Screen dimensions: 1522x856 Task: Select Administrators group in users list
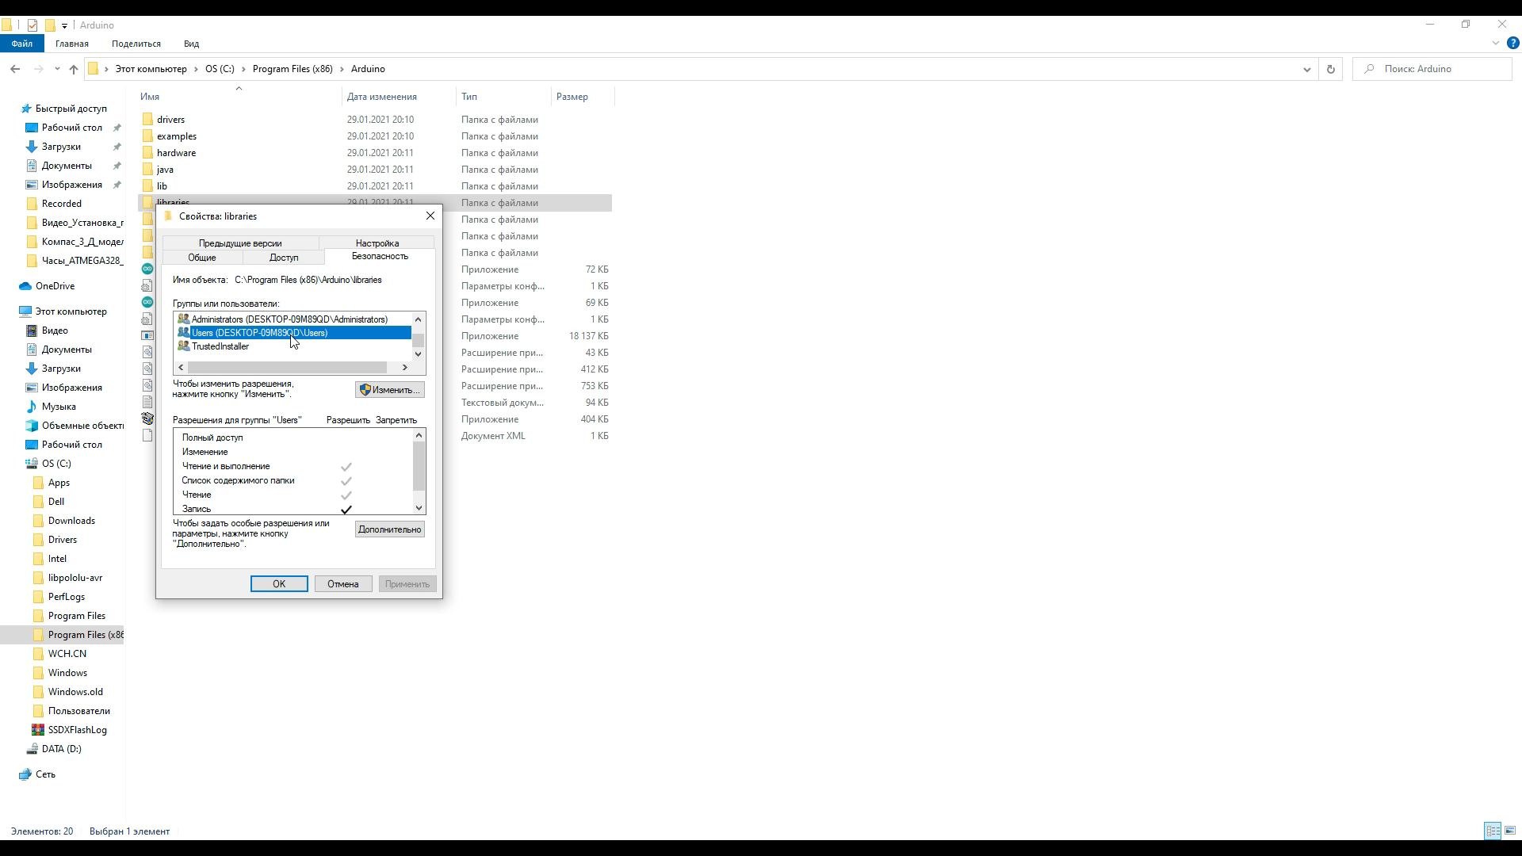coord(289,319)
